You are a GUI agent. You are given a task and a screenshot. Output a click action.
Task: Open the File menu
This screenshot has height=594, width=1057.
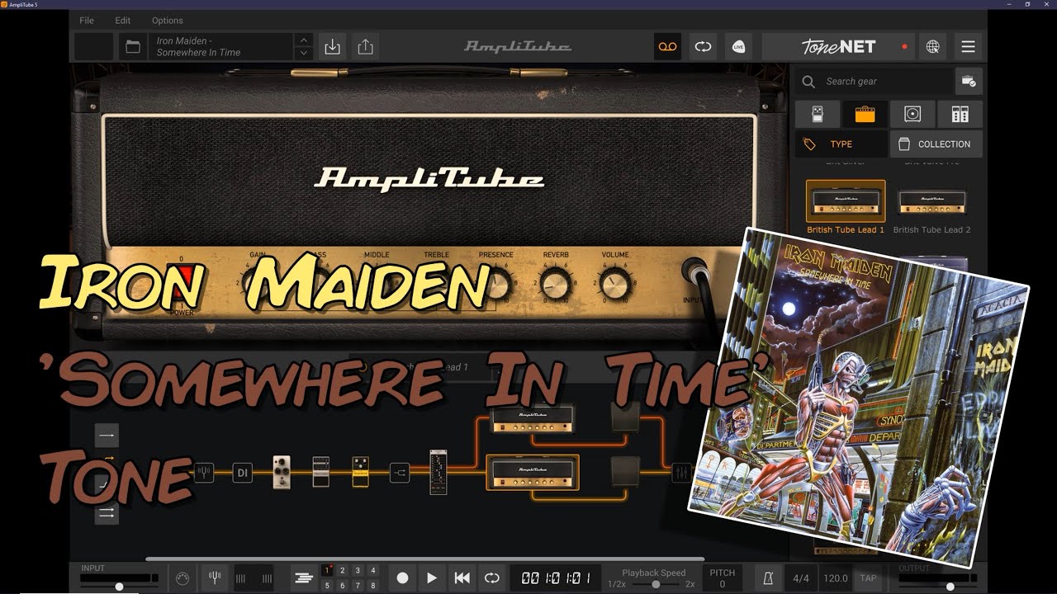pyautogui.click(x=87, y=20)
